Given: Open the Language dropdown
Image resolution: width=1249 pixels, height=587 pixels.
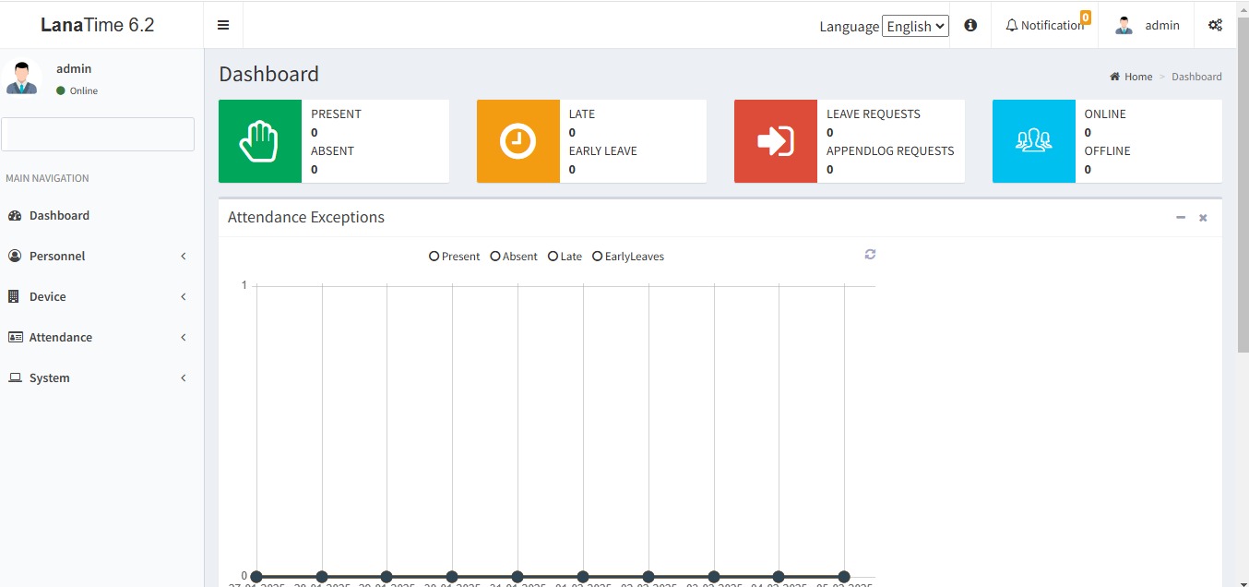Looking at the screenshot, I should coord(915,26).
